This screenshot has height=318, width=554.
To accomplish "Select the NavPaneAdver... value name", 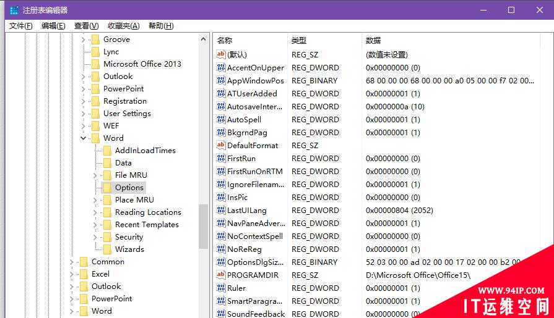I will tap(256, 223).
